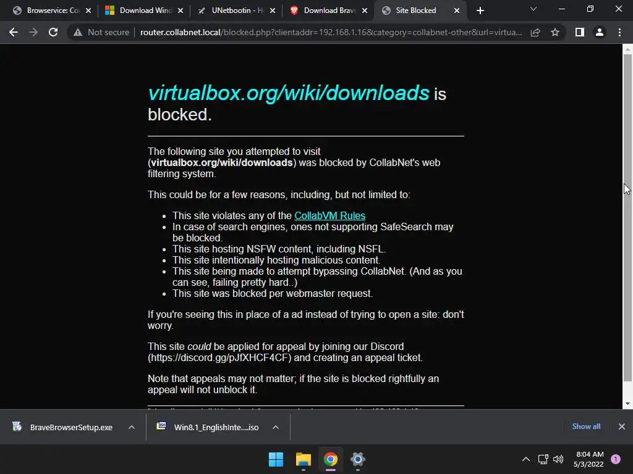Bookmark this page with the star
This screenshot has height=474, width=633.
coord(555,32)
